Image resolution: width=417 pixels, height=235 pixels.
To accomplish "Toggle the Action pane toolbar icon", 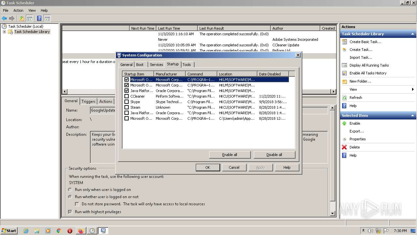I will point(47,19).
